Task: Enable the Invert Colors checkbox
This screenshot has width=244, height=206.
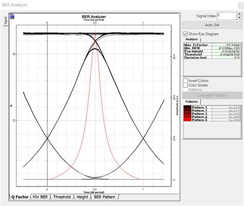Action: pyautogui.click(x=185, y=81)
